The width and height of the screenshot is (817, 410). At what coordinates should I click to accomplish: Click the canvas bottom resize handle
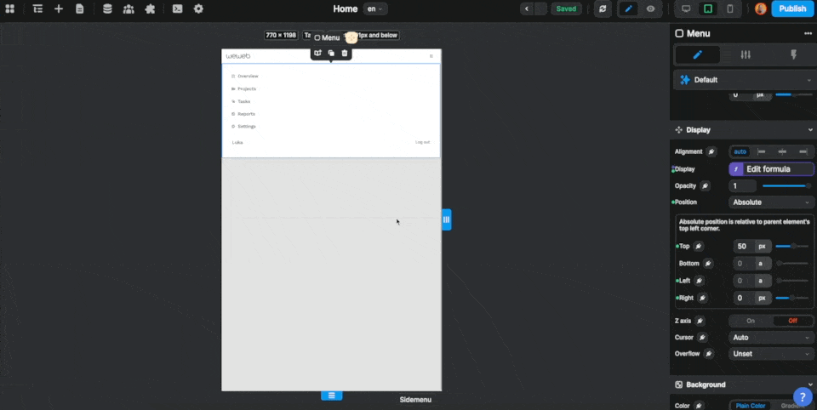tap(331, 396)
